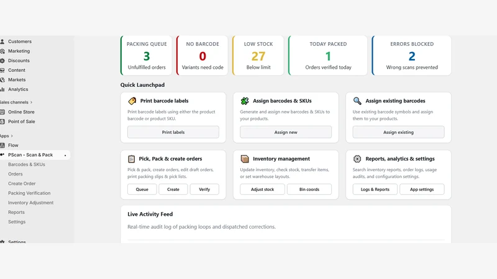Click the Online Store icon

point(2,112)
